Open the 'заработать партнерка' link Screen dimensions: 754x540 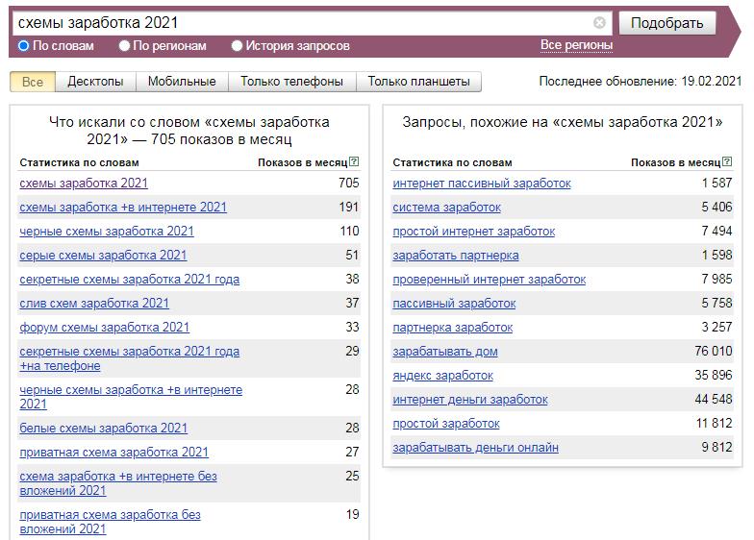pos(456,256)
